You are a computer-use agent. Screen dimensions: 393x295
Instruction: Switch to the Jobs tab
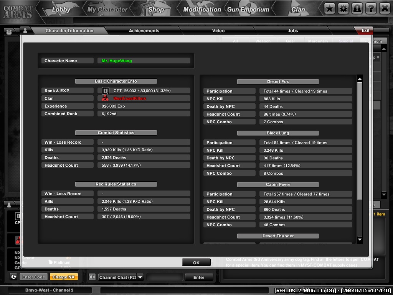(x=293, y=31)
